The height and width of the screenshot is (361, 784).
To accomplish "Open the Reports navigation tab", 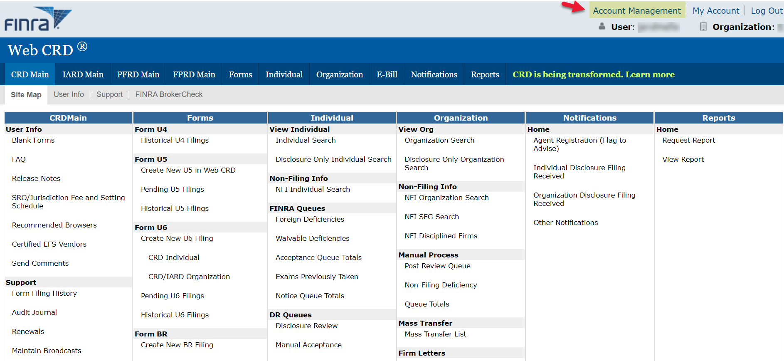I will pos(485,74).
